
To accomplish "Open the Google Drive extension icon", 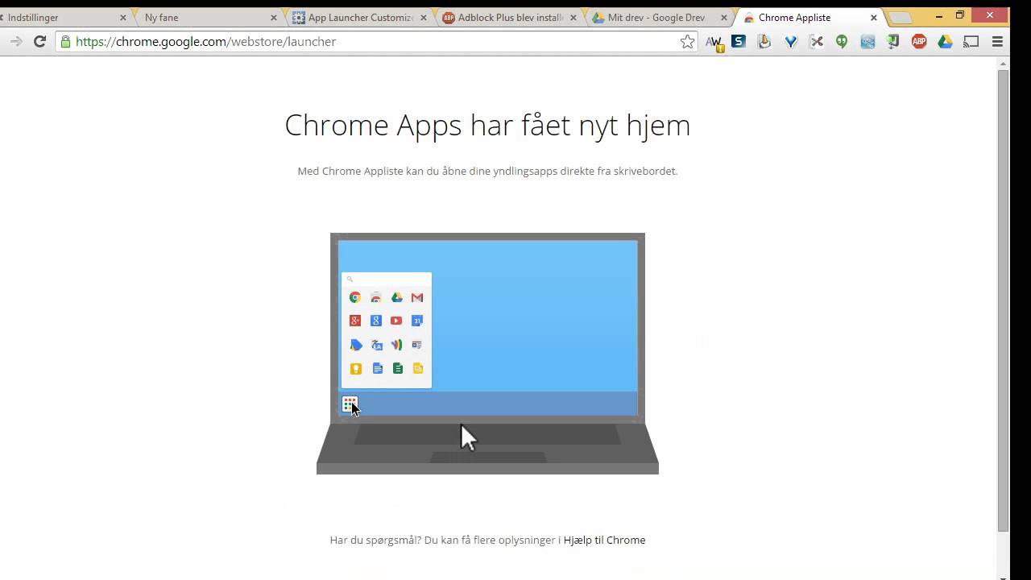I will pos(945,42).
